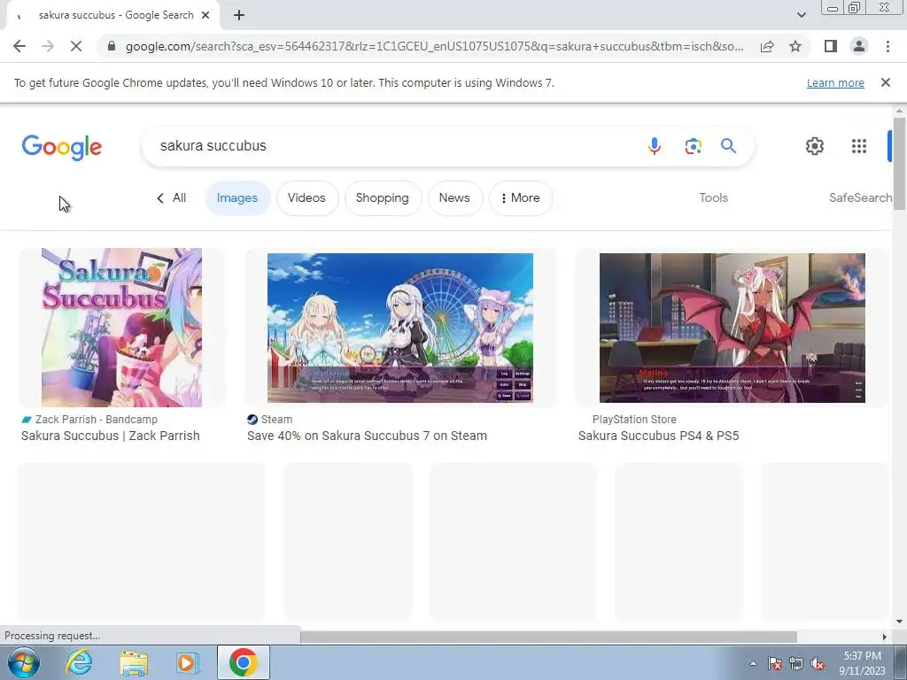Click the forward navigation arrow
The image size is (907, 680).
[48, 46]
